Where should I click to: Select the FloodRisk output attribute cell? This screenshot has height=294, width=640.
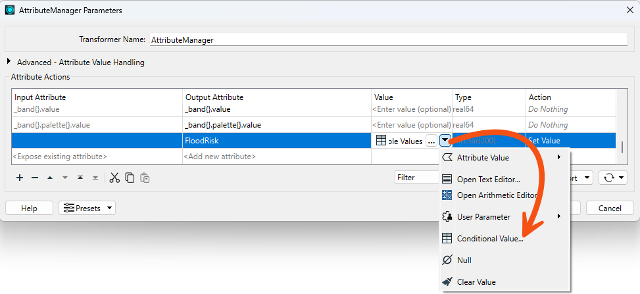pyautogui.click(x=277, y=141)
